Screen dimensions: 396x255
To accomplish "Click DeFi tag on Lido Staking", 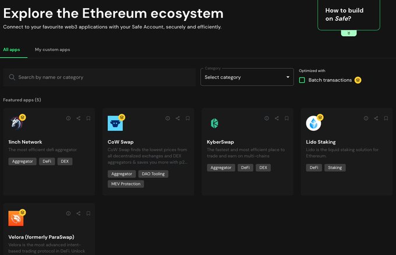I will tap(314, 167).
